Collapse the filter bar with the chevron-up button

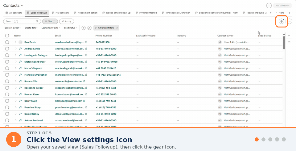pos(290,21)
